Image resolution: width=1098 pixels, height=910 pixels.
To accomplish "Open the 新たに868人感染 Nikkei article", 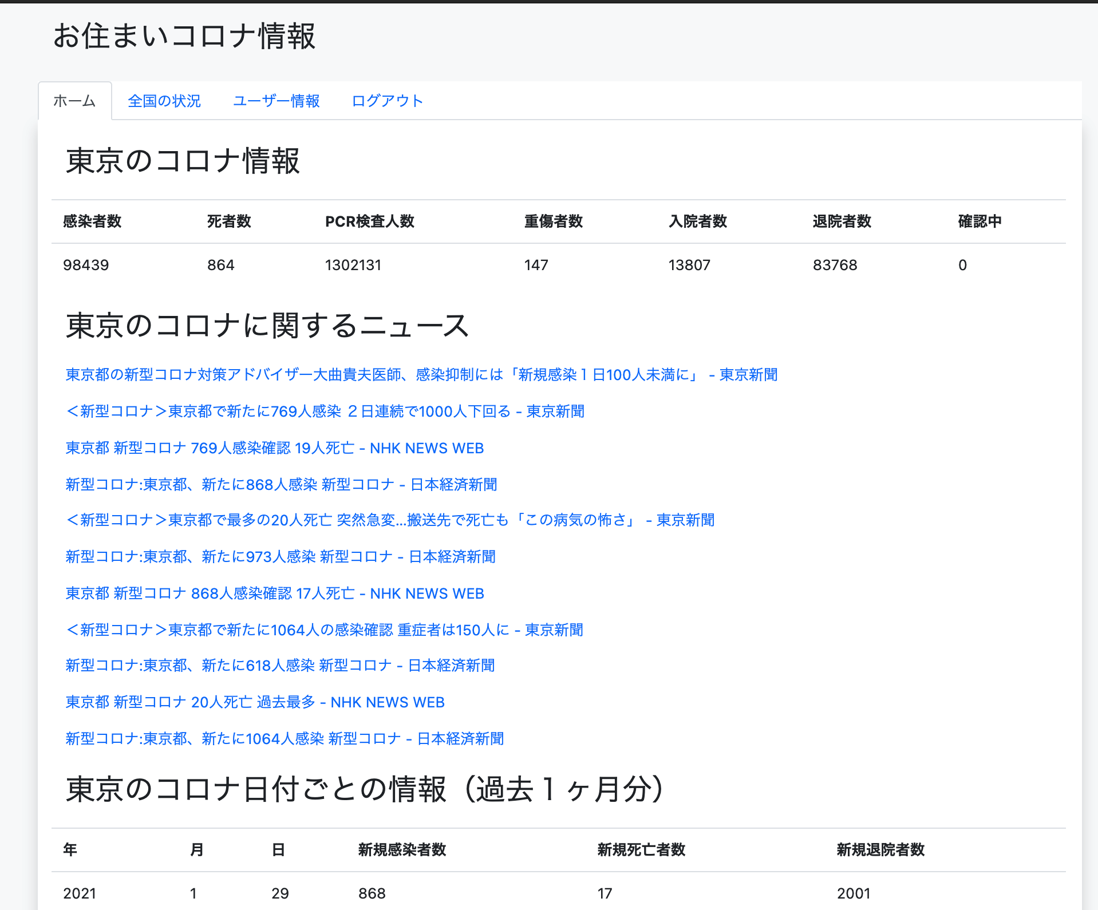I will pos(281,485).
